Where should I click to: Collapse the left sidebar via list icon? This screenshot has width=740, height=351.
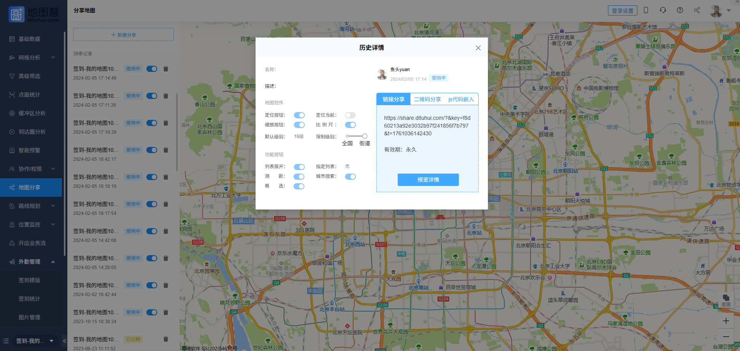click(6, 341)
